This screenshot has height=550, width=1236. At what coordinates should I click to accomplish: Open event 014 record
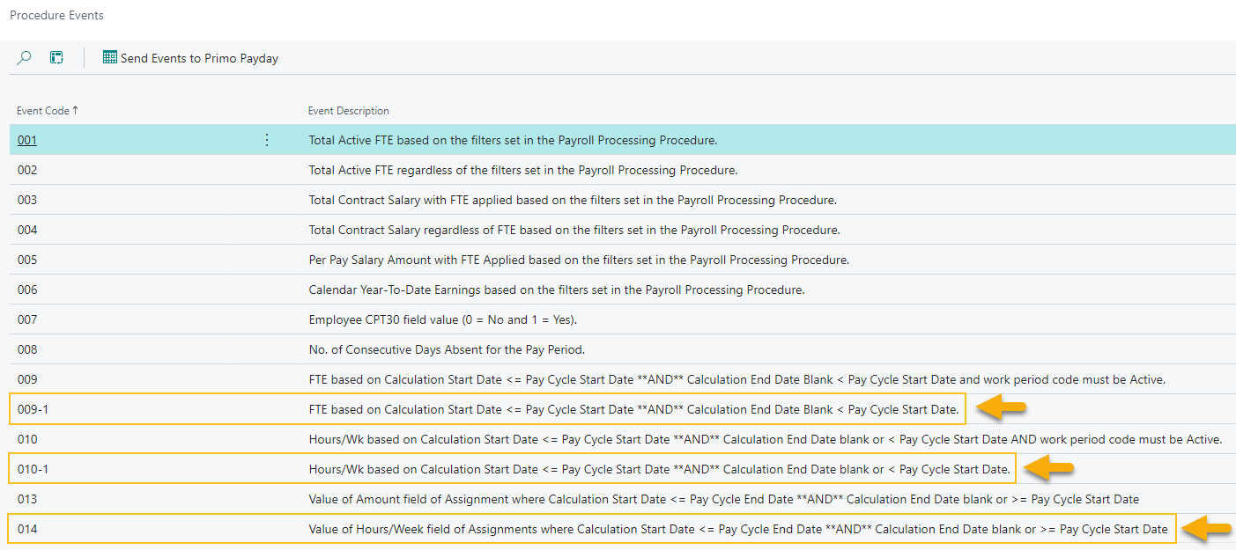(26, 529)
